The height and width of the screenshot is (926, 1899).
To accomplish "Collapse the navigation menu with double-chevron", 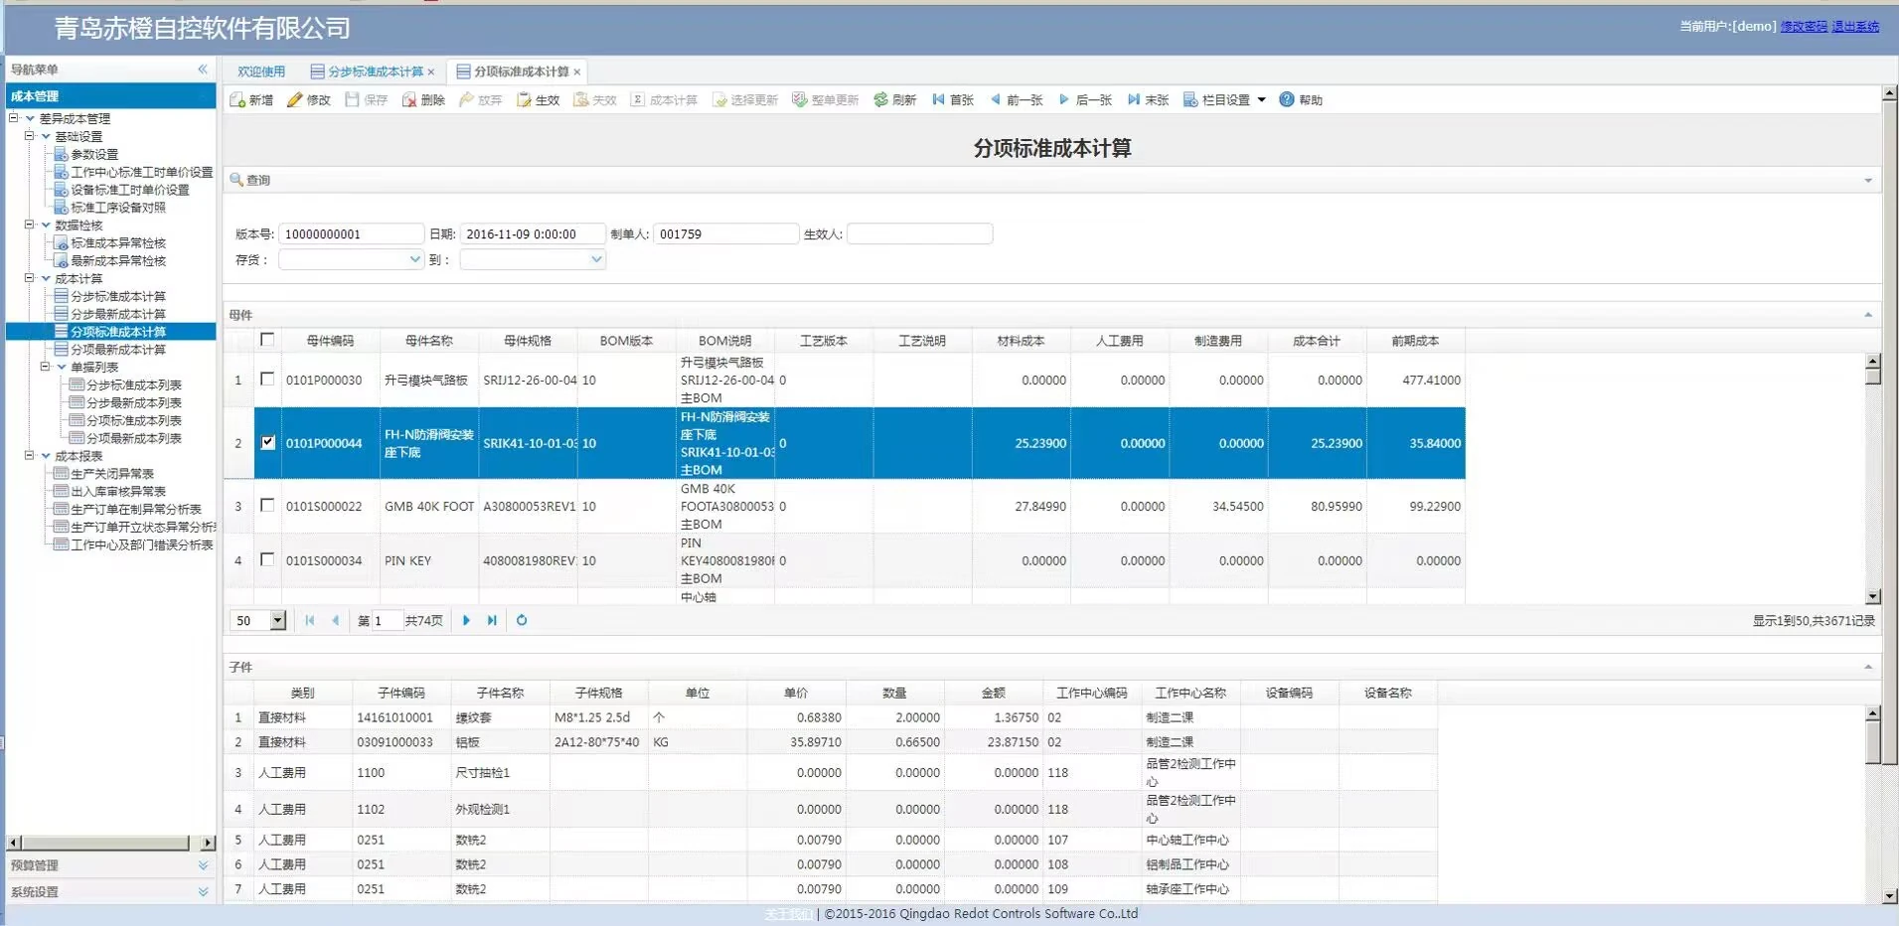I will [203, 70].
